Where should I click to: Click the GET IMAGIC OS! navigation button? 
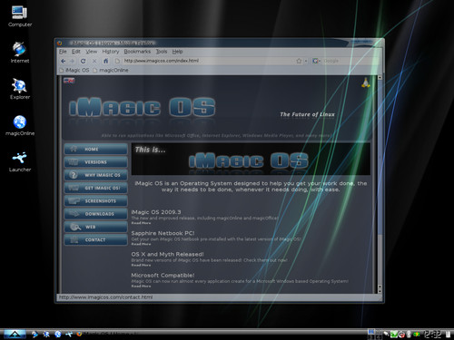tap(95, 188)
